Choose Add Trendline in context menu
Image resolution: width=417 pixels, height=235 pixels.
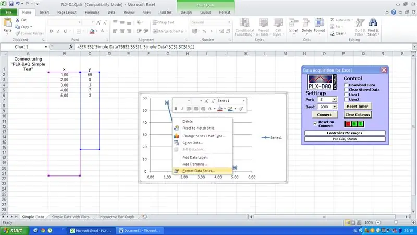[x=202, y=164]
